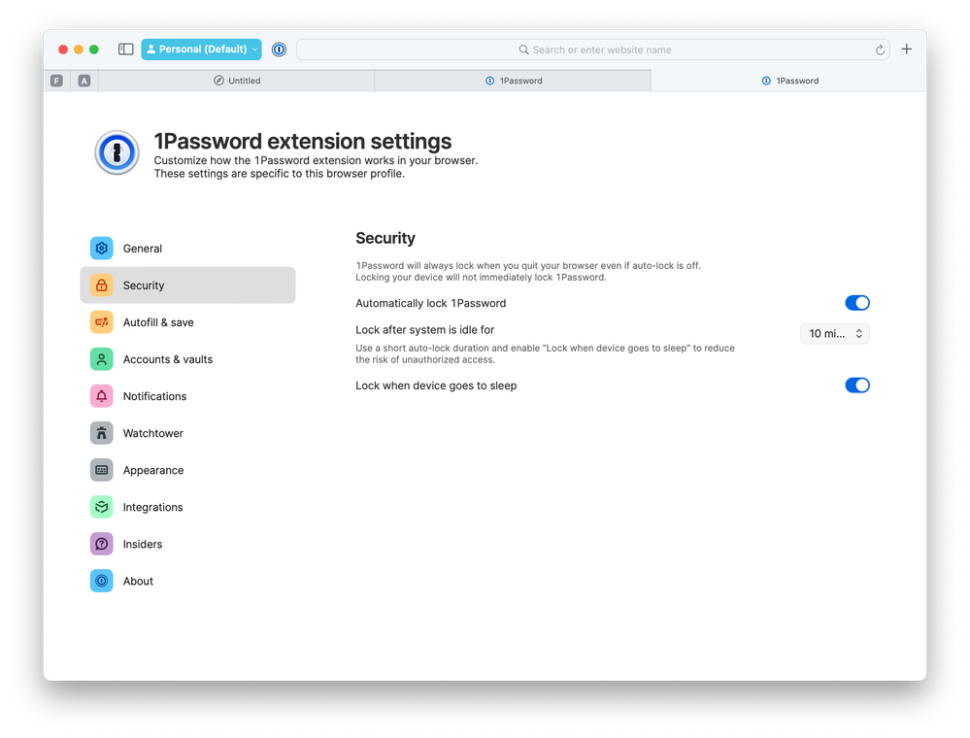970x738 pixels.
Task: Click the General gear icon
Action: 101,249
